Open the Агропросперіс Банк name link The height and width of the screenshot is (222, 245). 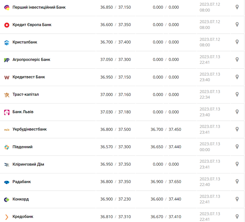coord(31,60)
